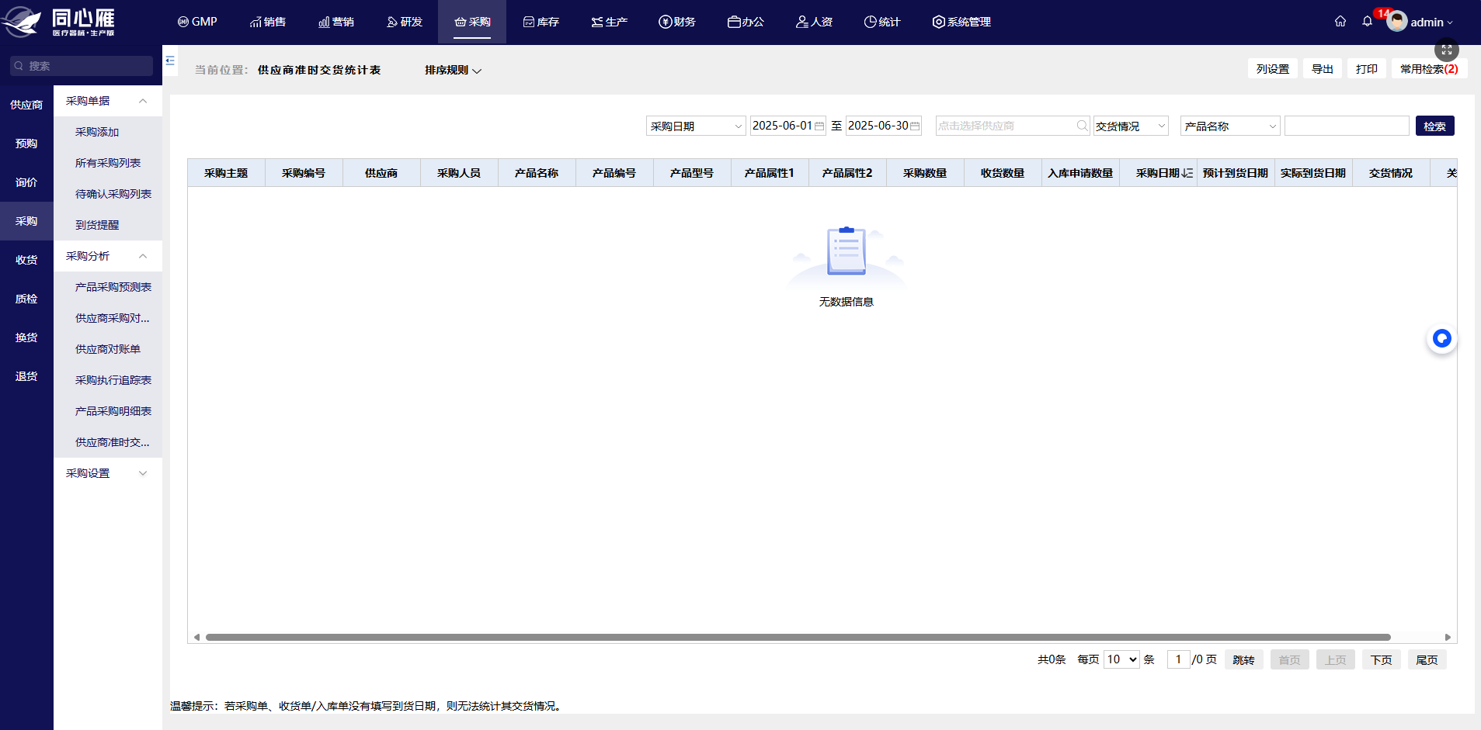Open the 生产 top menu
Image resolution: width=1481 pixels, height=730 pixels.
click(609, 22)
